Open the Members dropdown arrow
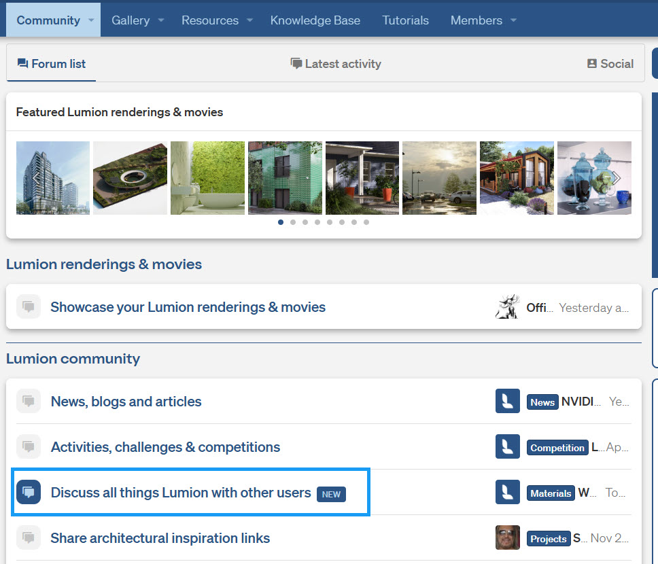Screen dimensions: 658x564 pyautogui.click(x=513, y=20)
